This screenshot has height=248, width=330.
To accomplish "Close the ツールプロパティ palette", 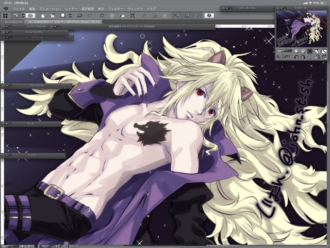I will pos(7,32).
